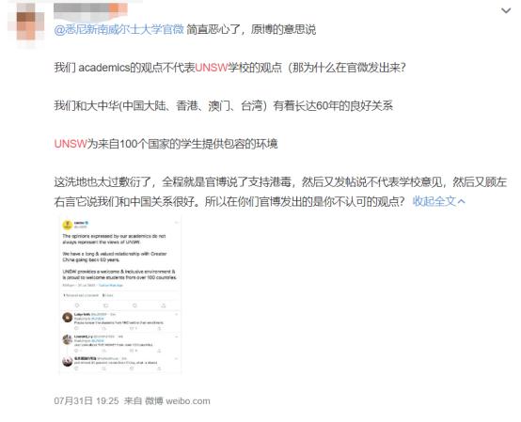
Task: Select the yellow UNSW avatar in embedded tweet
Action: point(67,225)
